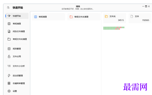This screenshot has width=152, height=95.
Task: Maximize the application window
Action: [x=146, y=6]
